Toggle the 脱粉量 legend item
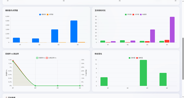 pos(139,58)
